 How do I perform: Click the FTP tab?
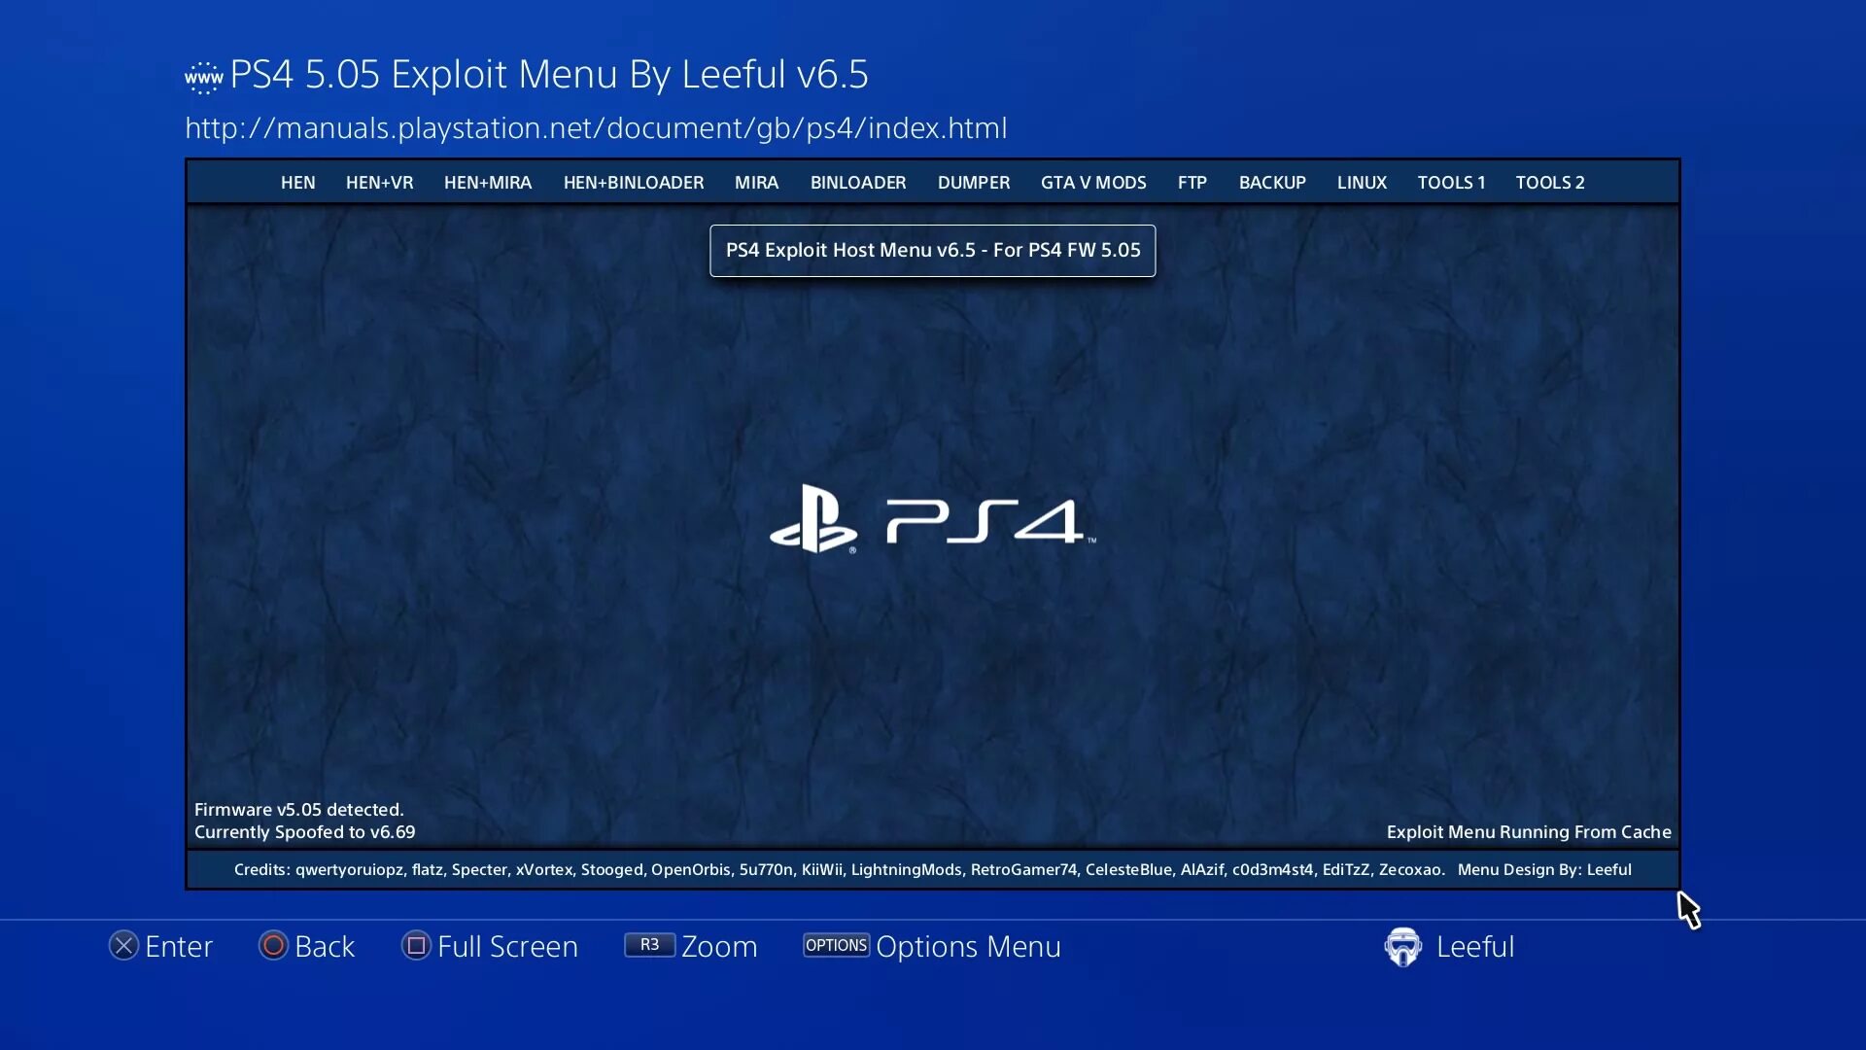pos(1191,182)
